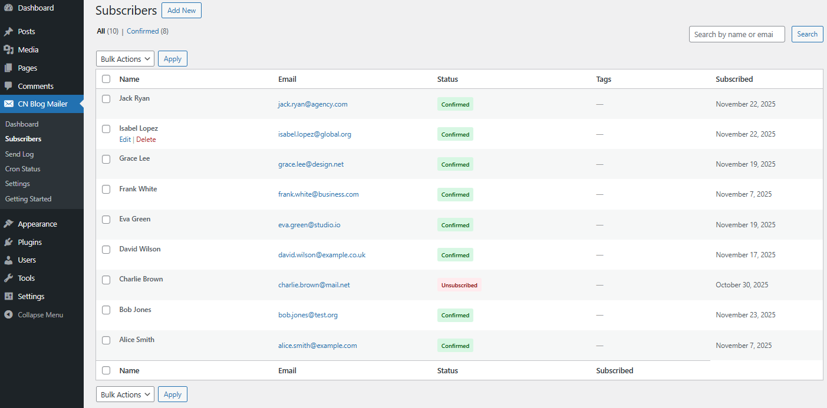This screenshot has height=408, width=827.
Task: Select the CN Blog Mailer envelope icon
Action: (8, 104)
